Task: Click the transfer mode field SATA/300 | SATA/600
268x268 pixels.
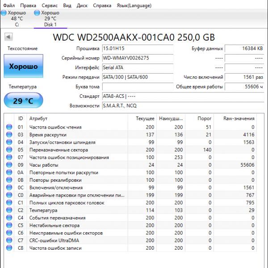Action: (138, 77)
